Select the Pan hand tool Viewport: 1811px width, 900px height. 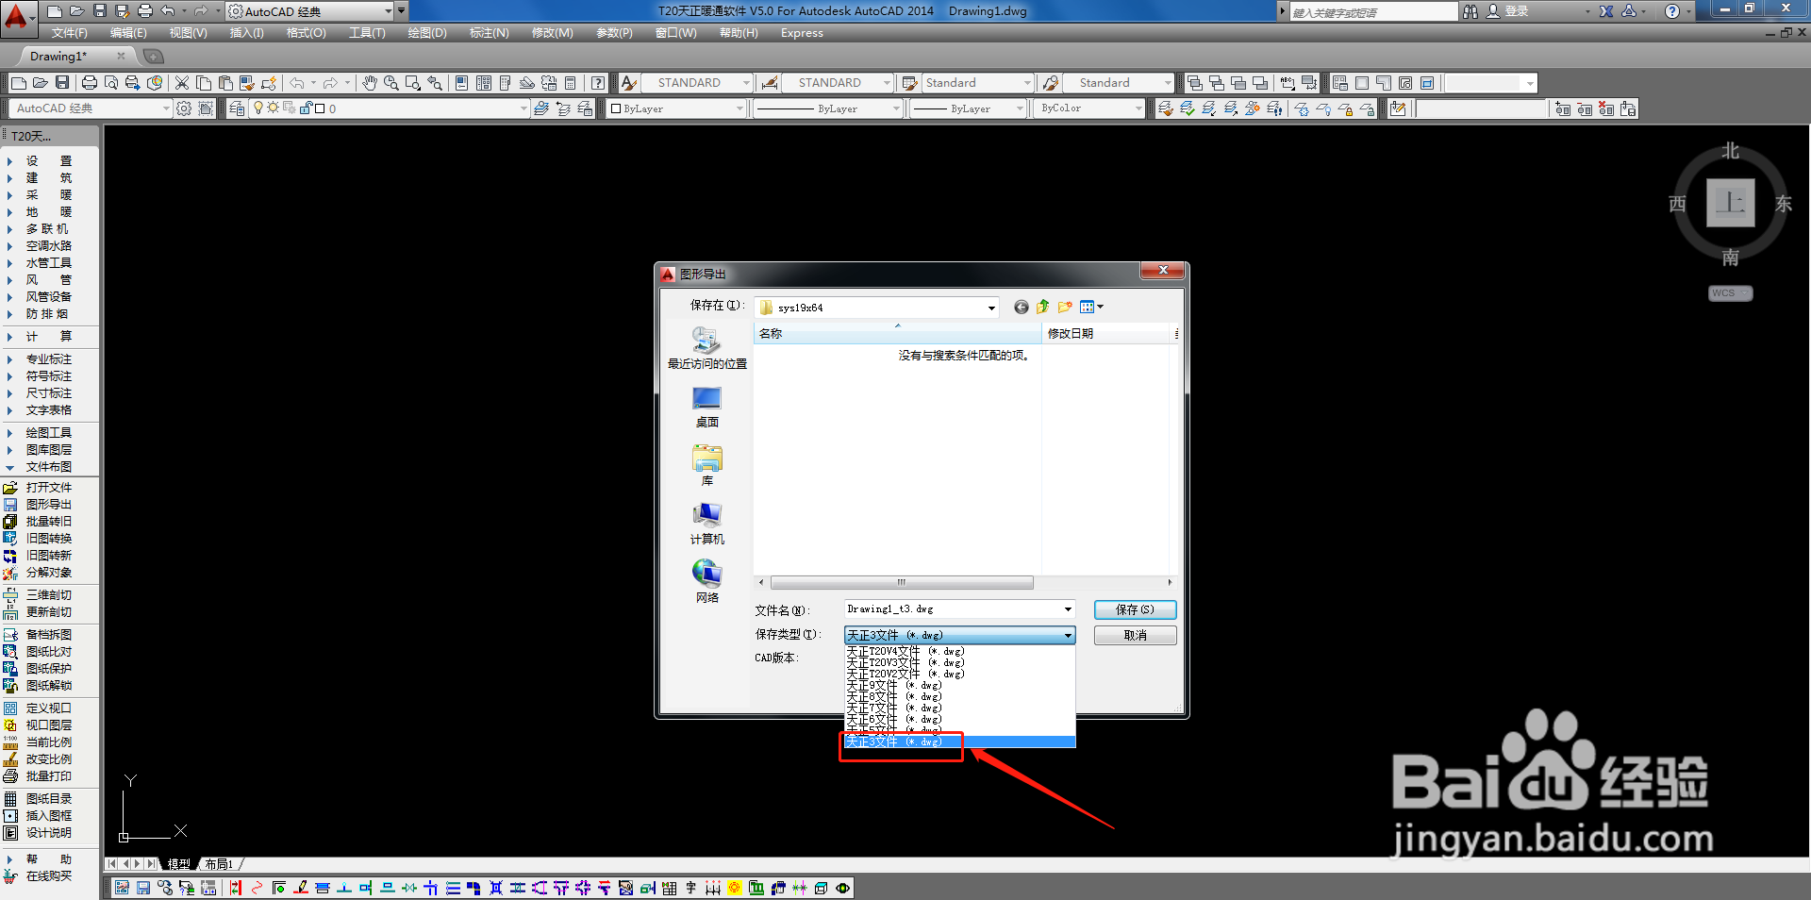coord(370,83)
